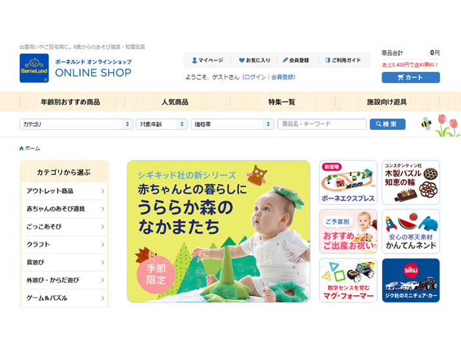Focus the 商品名・キーワード search field
461x349 pixels.
pyautogui.click(x=322, y=124)
